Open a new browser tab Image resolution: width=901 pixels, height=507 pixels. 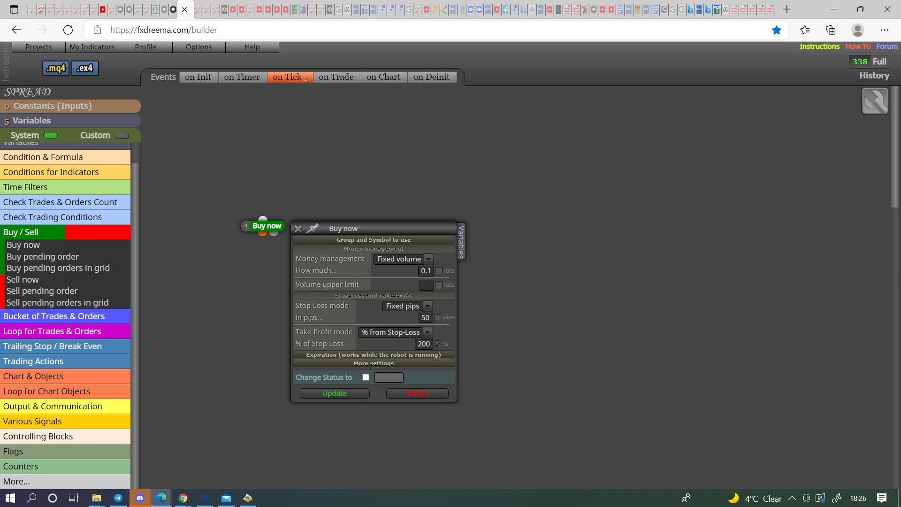coord(787,9)
